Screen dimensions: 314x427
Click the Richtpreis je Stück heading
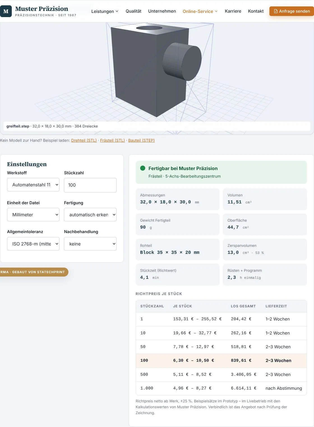point(159,294)
